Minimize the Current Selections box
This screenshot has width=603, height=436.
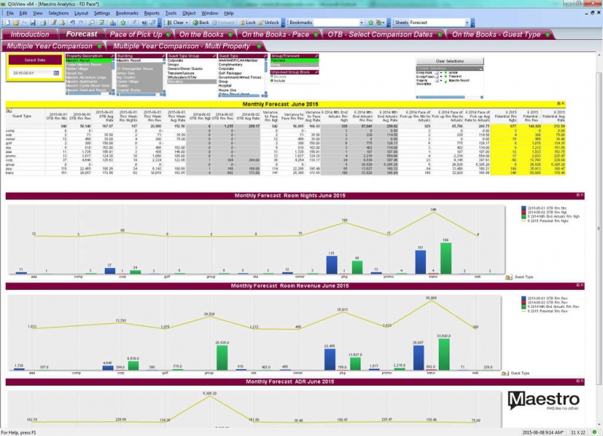[x=481, y=69]
